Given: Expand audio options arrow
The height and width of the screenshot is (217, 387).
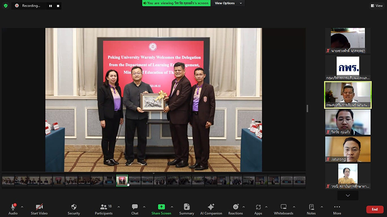Looking at the screenshot, I should [x=22, y=207].
